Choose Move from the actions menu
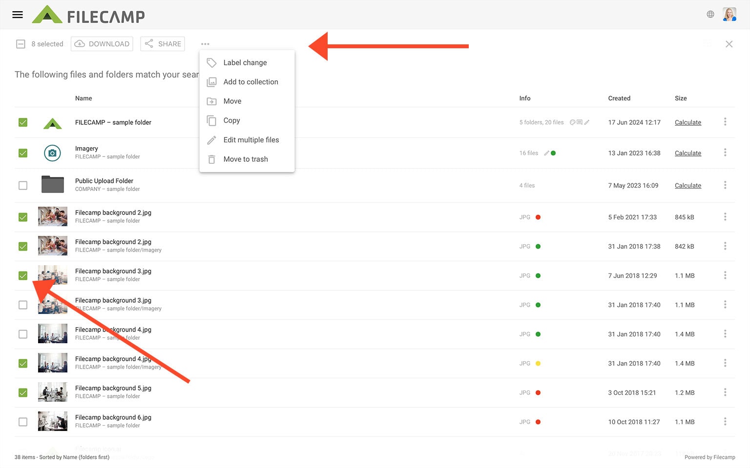 click(x=247, y=101)
